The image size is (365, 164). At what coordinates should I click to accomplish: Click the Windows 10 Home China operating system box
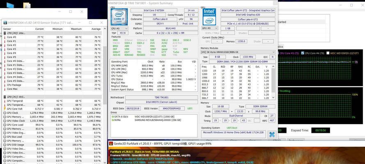coord(233,134)
